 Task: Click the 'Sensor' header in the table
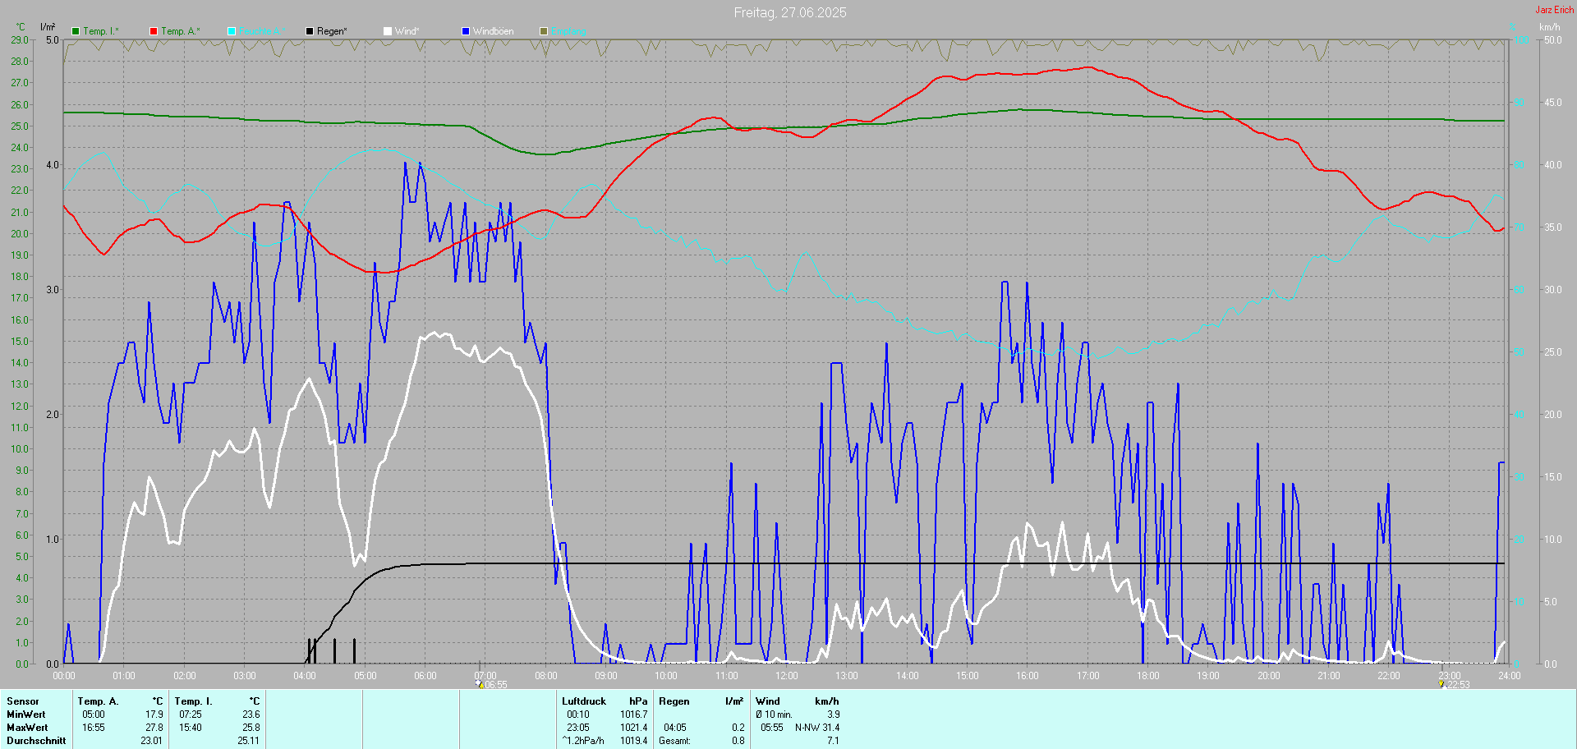point(23,701)
